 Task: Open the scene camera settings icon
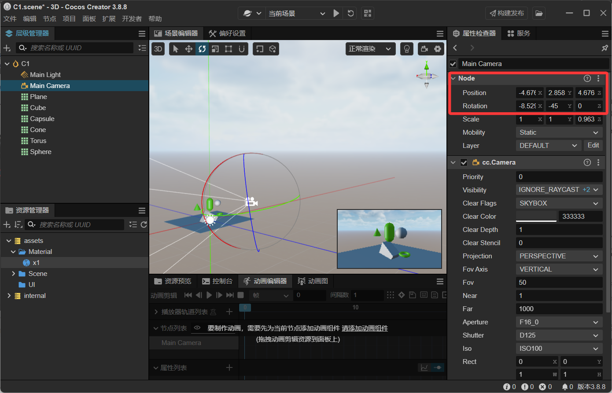[x=424, y=49]
